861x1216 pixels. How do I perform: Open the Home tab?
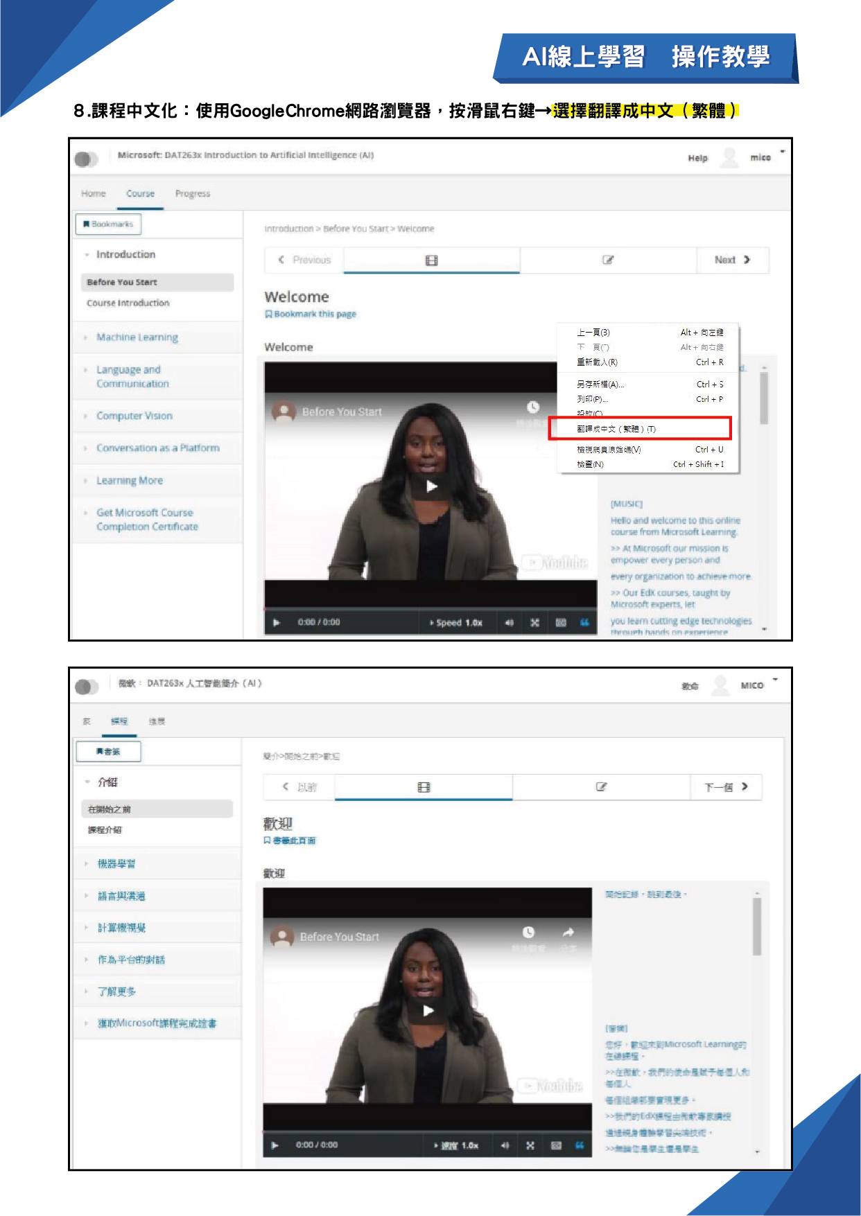tap(94, 193)
